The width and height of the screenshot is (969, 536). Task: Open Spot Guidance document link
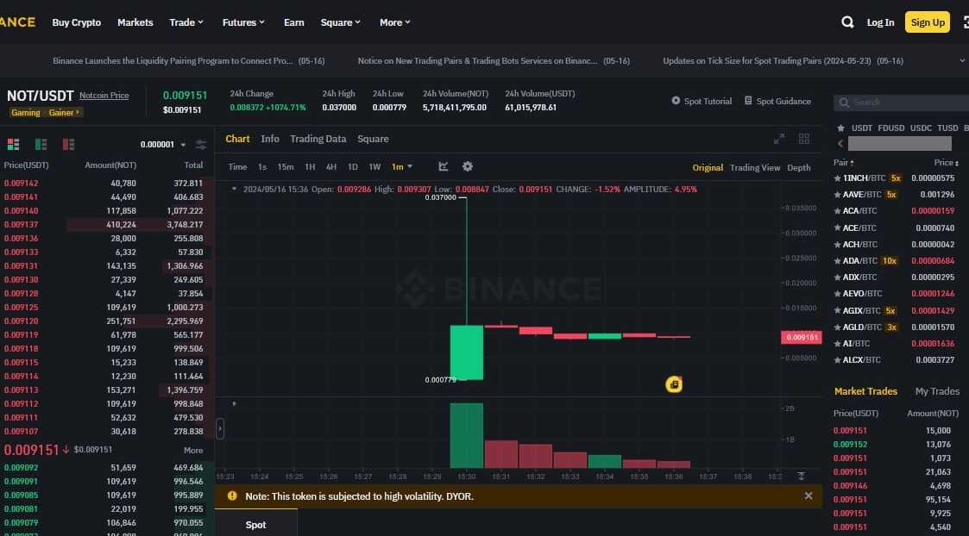click(x=777, y=101)
